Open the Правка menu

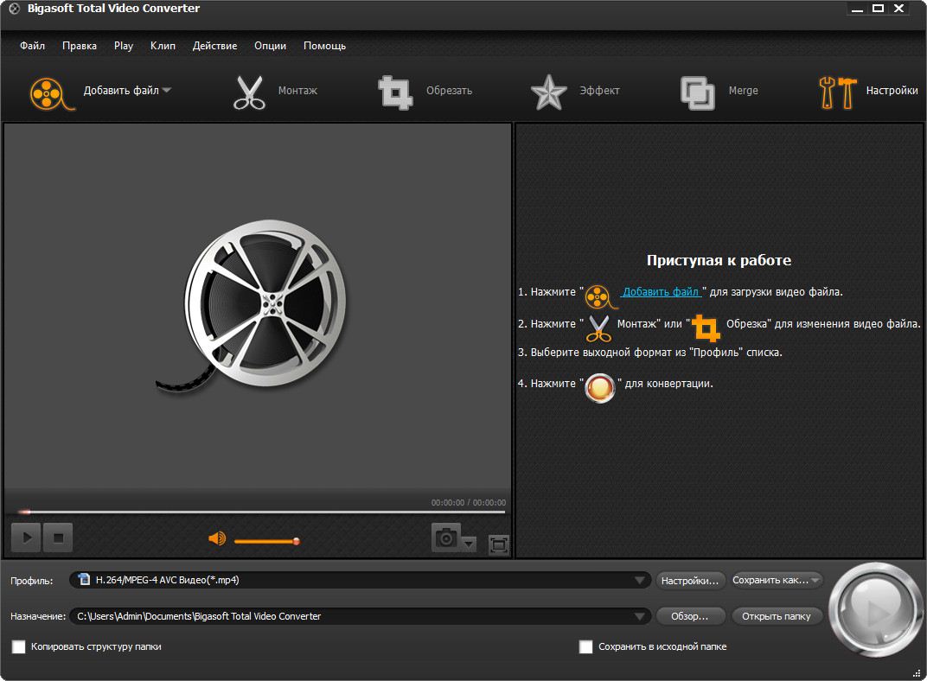(x=80, y=46)
